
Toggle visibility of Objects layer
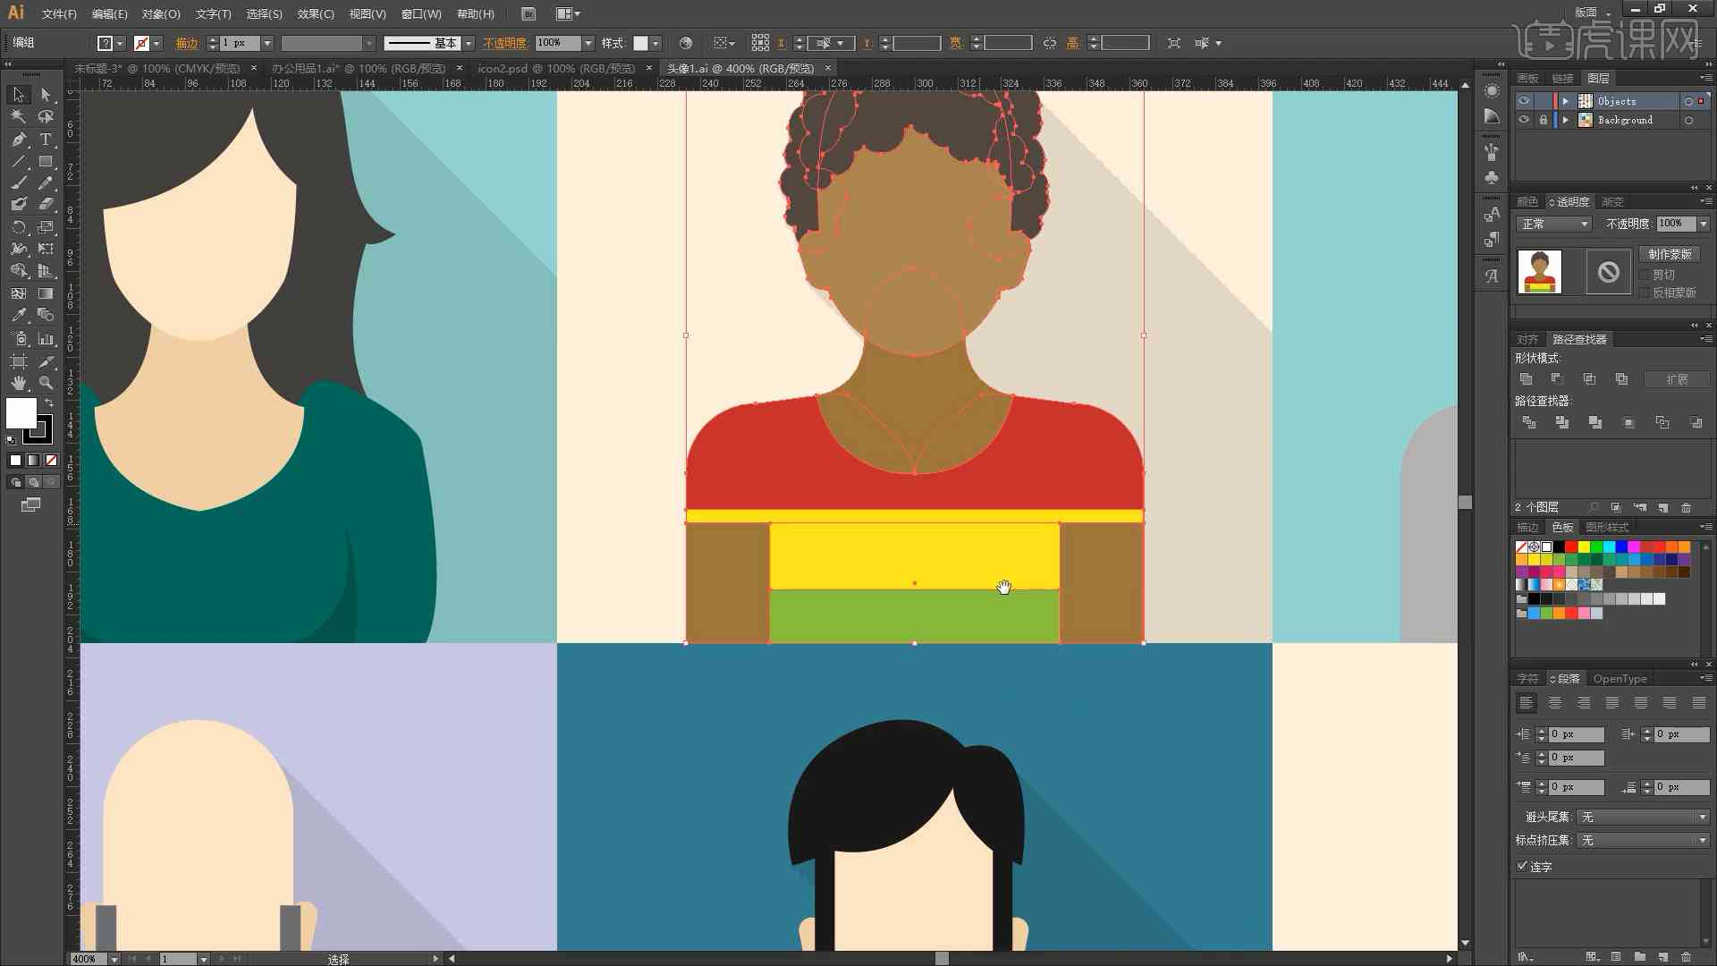point(1525,100)
